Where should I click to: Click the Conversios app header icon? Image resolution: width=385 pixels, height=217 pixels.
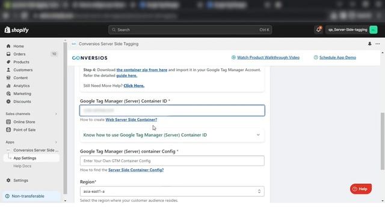74,44
